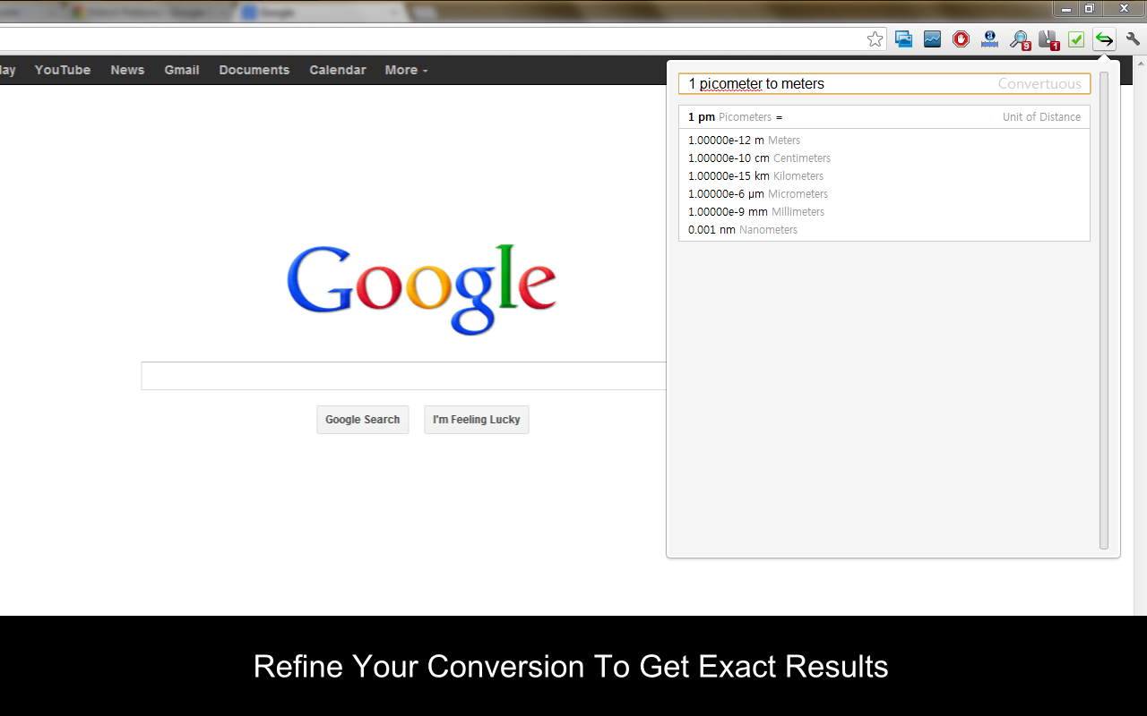
Task: Click the 1 pm Picometers header
Action: 735,117
